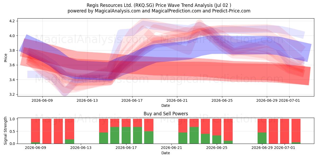This screenshot has height=159, width=318.
Task: Click 2026-06-13 tick label under the price chart
Action: (x=87, y=100)
